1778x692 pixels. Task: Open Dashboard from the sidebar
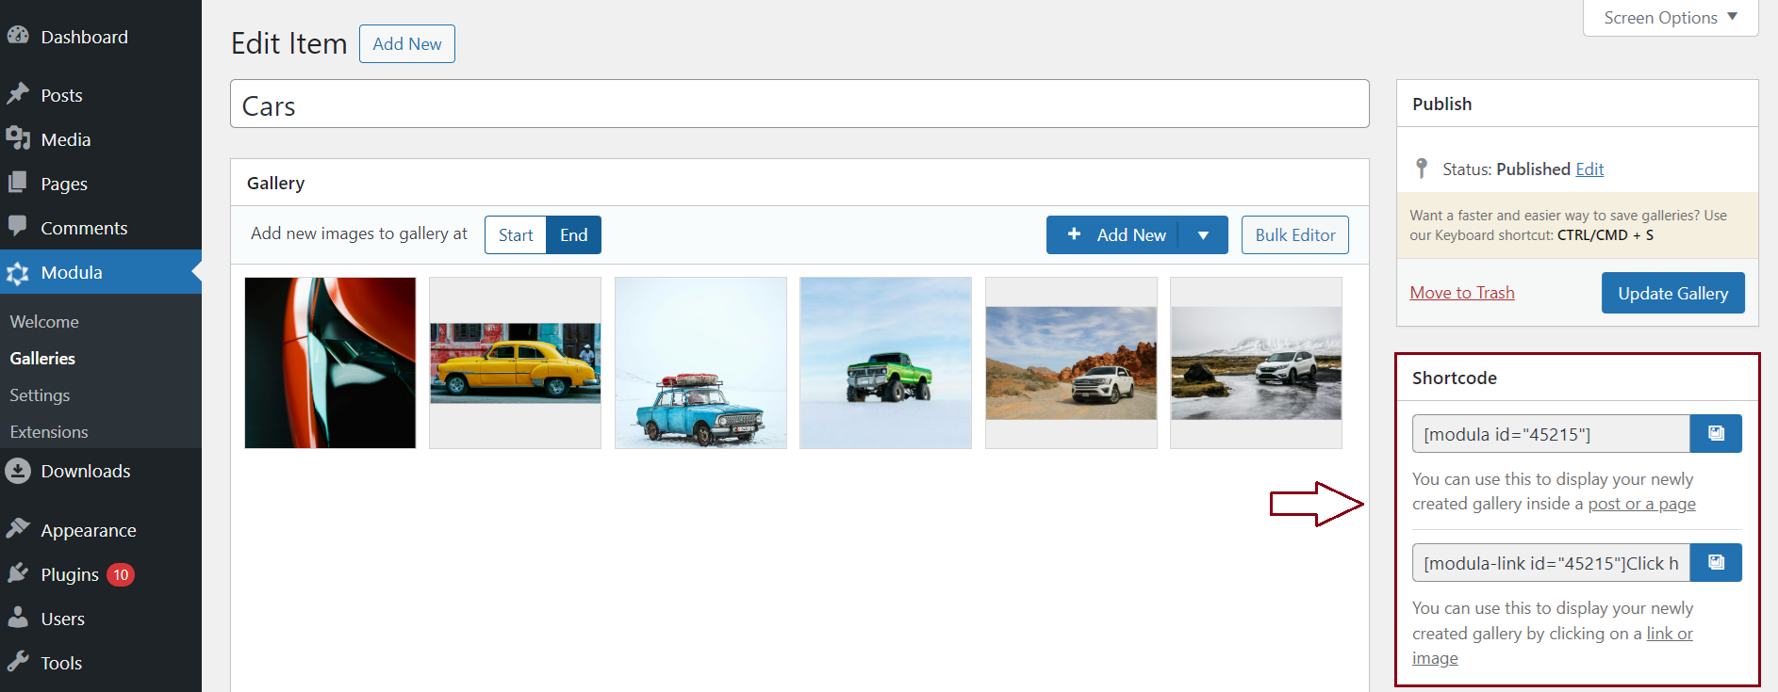84,37
